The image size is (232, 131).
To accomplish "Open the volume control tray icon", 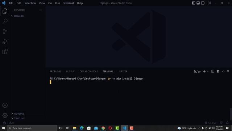I will pyautogui.click(x=213, y=128).
